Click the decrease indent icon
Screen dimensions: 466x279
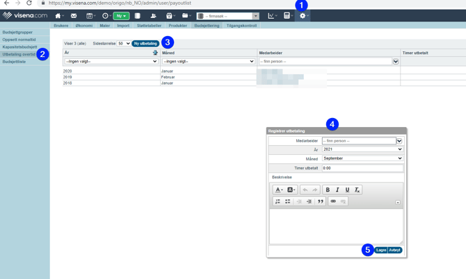(x=299, y=201)
